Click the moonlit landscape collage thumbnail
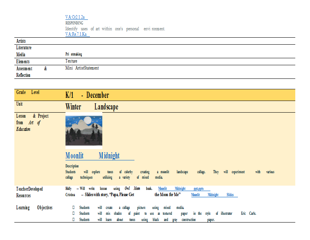310x240 pixels. point(84,130)
